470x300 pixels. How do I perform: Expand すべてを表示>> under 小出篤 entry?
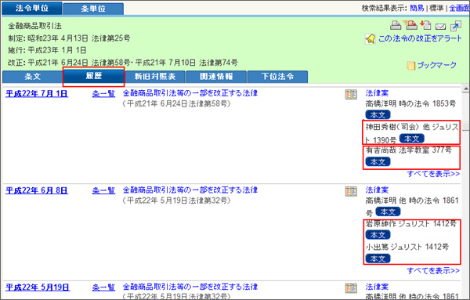click(433, 271)
